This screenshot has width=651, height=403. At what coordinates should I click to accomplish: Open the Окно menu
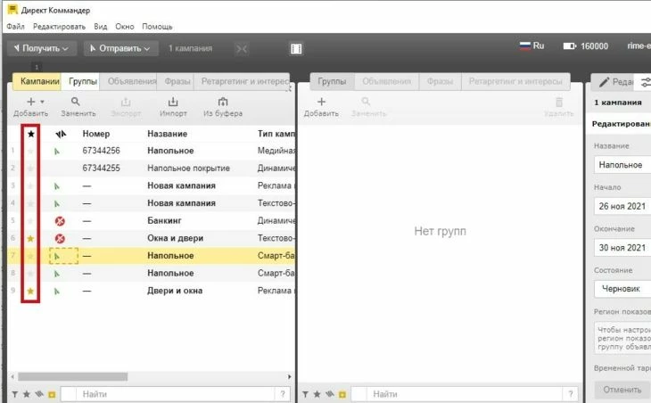tap(125, 27)
